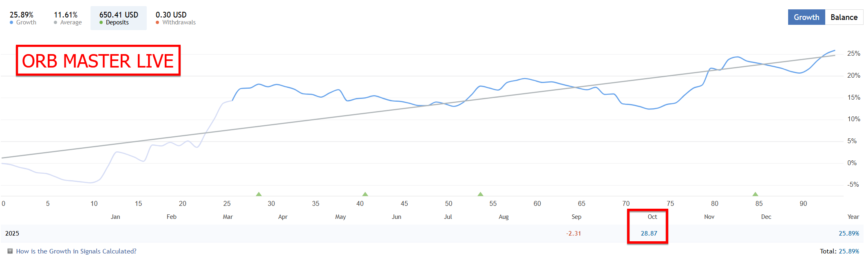
Task: Click the September value -2.31
Action: pos(574,234)
